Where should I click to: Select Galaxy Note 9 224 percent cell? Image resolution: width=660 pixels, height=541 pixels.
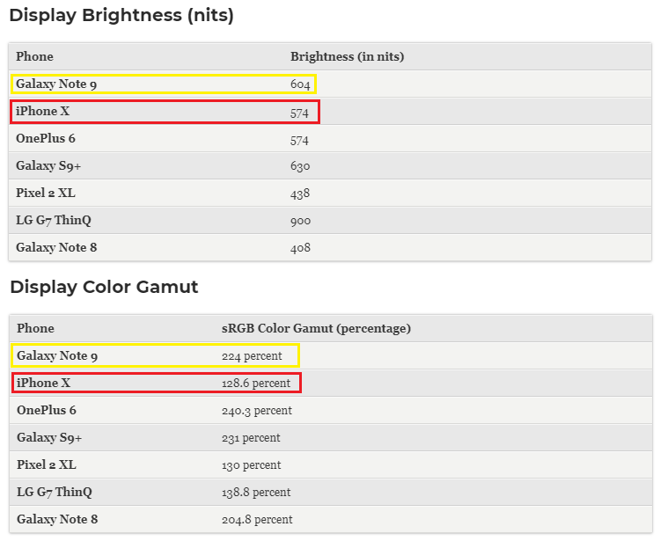(252, 356)
